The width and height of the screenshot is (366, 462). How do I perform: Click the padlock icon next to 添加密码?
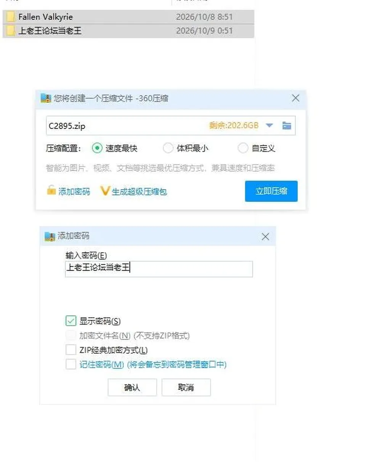(x=51, y=190)
